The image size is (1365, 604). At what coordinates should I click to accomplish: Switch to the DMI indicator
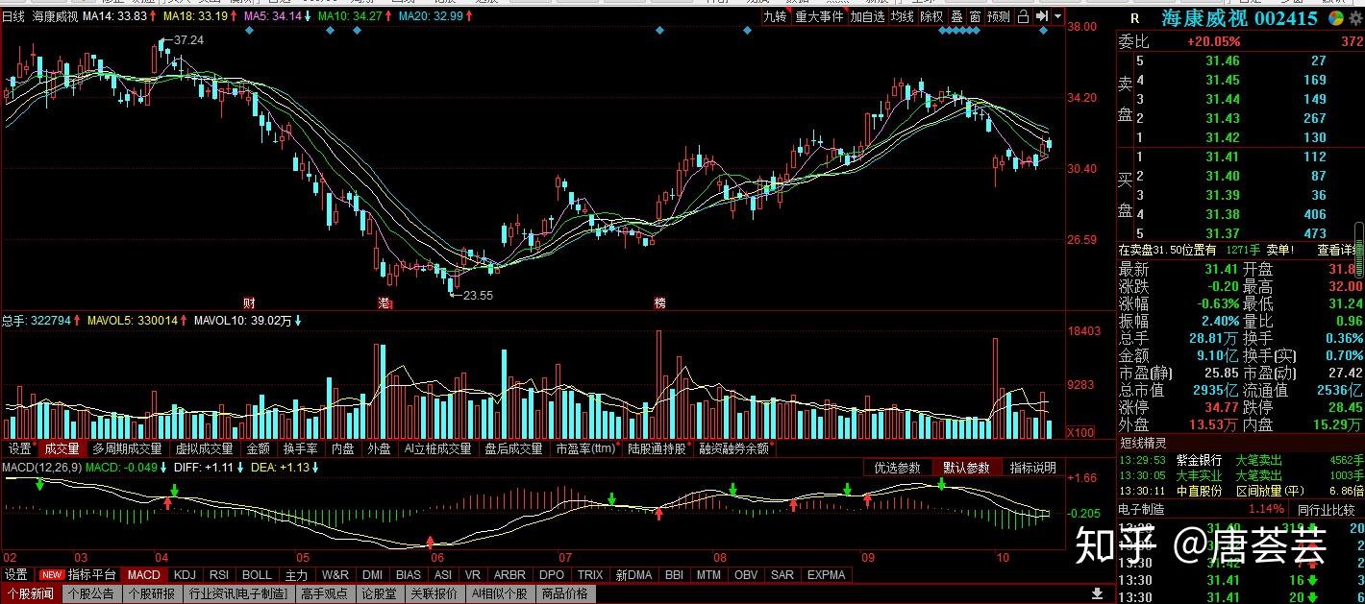(372, 575)
